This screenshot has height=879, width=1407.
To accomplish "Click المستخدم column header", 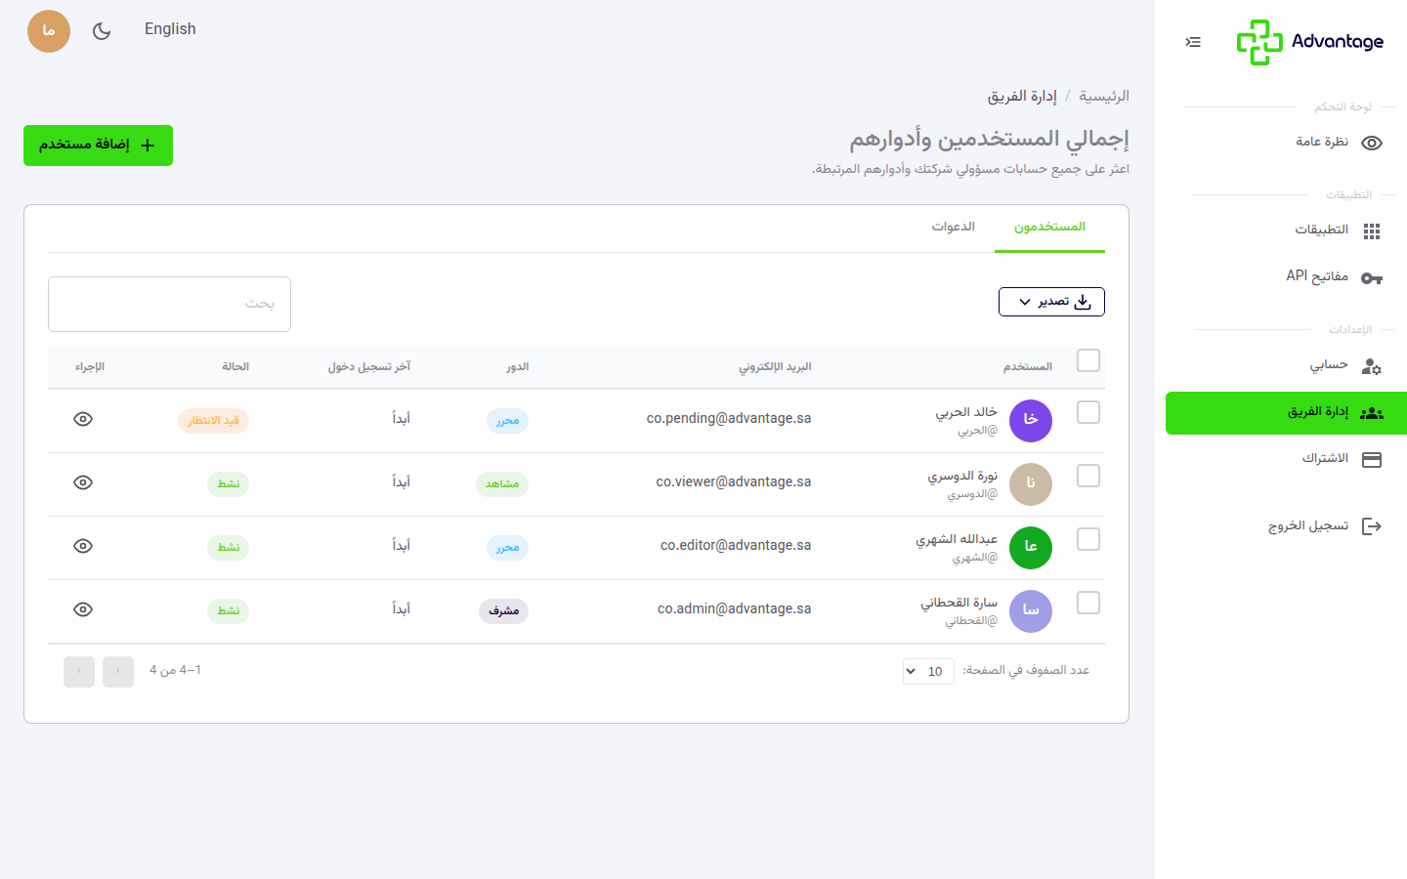I will tap(1028, 367).
